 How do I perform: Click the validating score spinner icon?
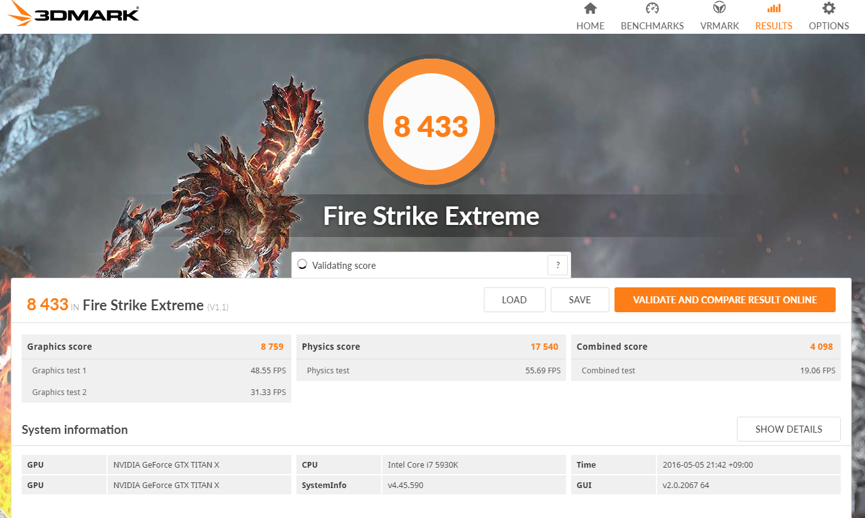tap(302, 264)
